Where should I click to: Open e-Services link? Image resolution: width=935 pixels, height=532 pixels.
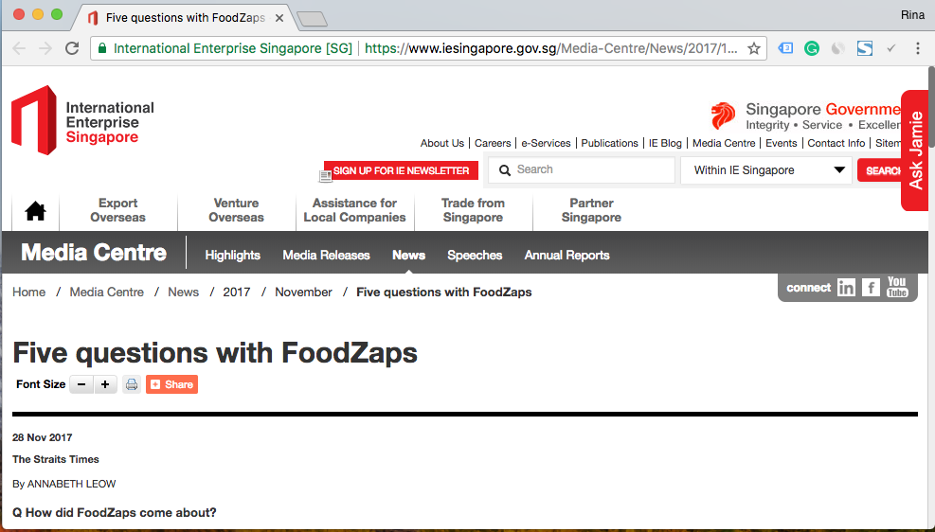pos(546,143)
